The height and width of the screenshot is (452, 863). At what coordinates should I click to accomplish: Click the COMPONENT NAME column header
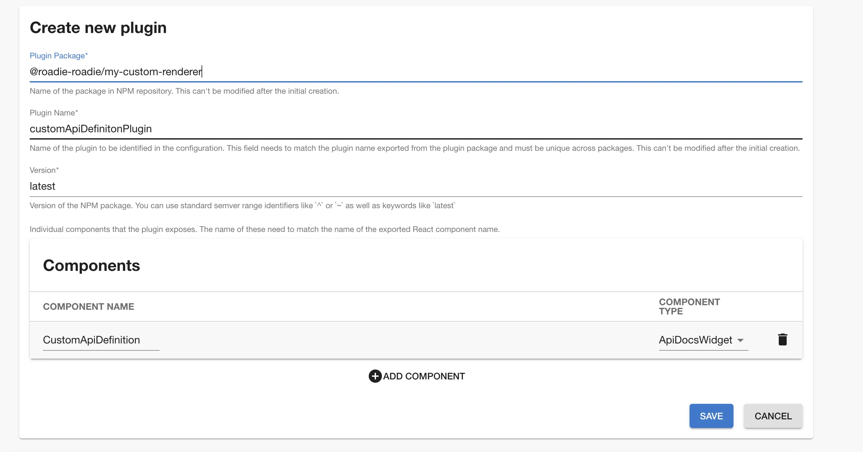click(88, 306)
